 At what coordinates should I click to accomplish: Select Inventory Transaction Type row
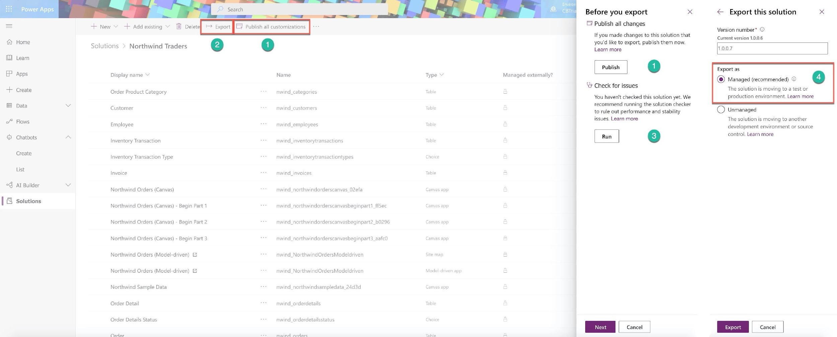click(x=331, y=157)
